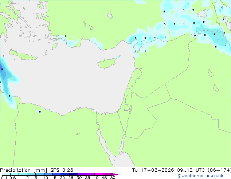This screenshot has height=179, width=231.
Task: Click the "40" legend scale label
Action: (96, 178)
